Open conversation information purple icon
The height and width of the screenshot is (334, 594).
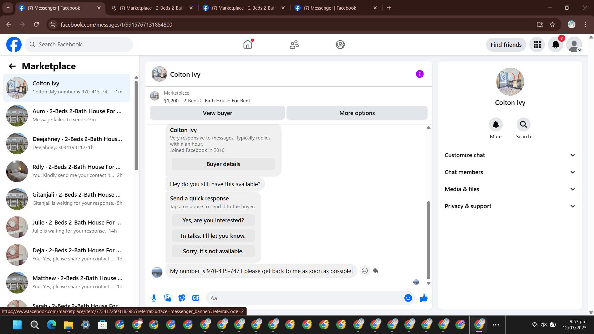click(x=420, y=74)
